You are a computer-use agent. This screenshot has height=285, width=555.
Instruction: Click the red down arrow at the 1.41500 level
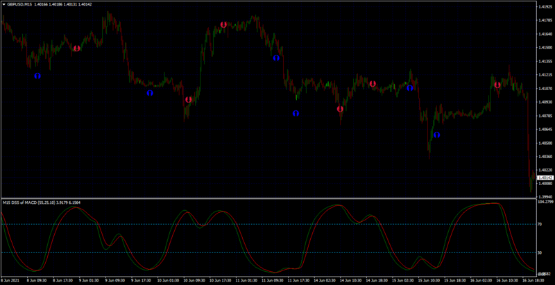click(x=77, y=48)
